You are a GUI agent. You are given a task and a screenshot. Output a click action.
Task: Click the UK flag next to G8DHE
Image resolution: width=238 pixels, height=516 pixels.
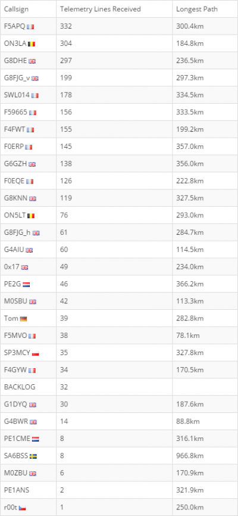point(32,61)
